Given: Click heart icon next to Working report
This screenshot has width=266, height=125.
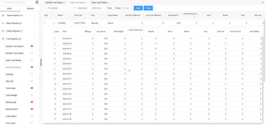Looking at the screenshot, I should 32,74.
